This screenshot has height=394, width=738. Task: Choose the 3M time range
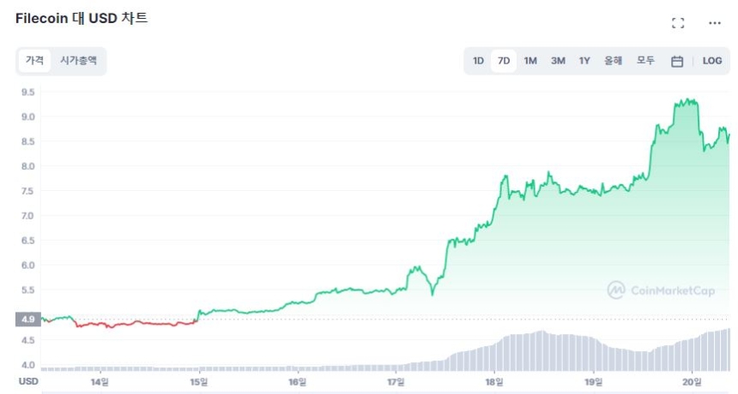[558, 61]
